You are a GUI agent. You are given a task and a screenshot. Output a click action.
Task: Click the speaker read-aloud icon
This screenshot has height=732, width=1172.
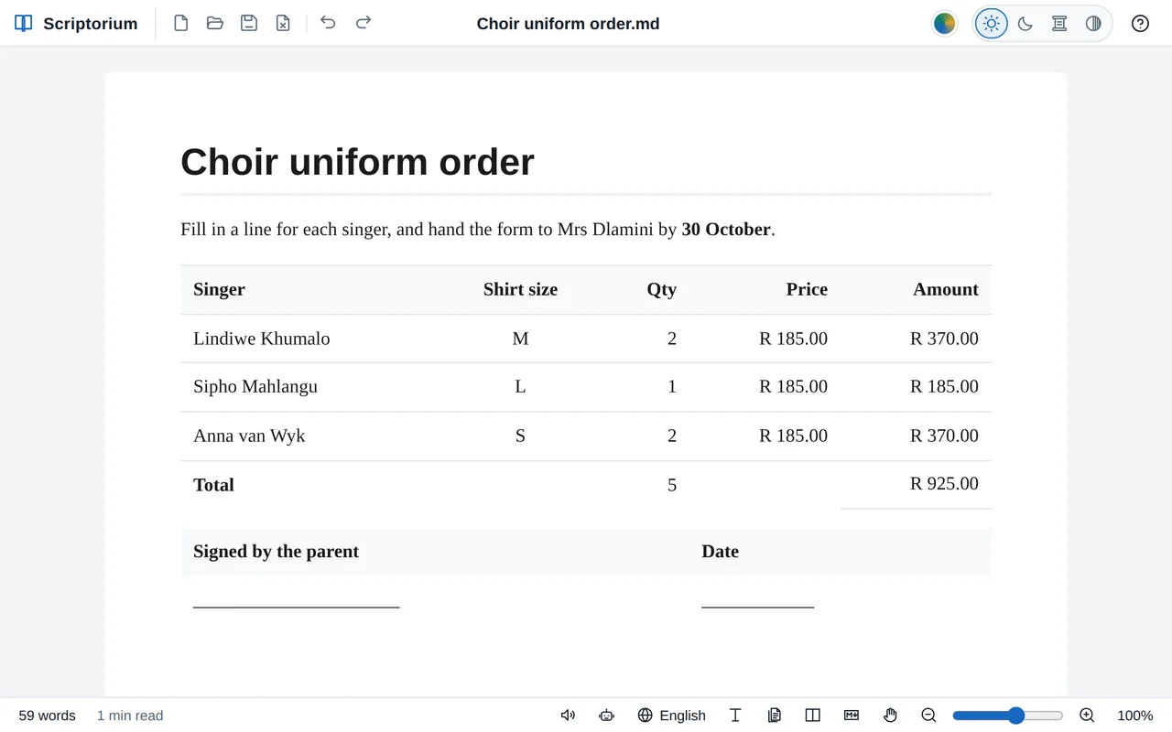568,716
